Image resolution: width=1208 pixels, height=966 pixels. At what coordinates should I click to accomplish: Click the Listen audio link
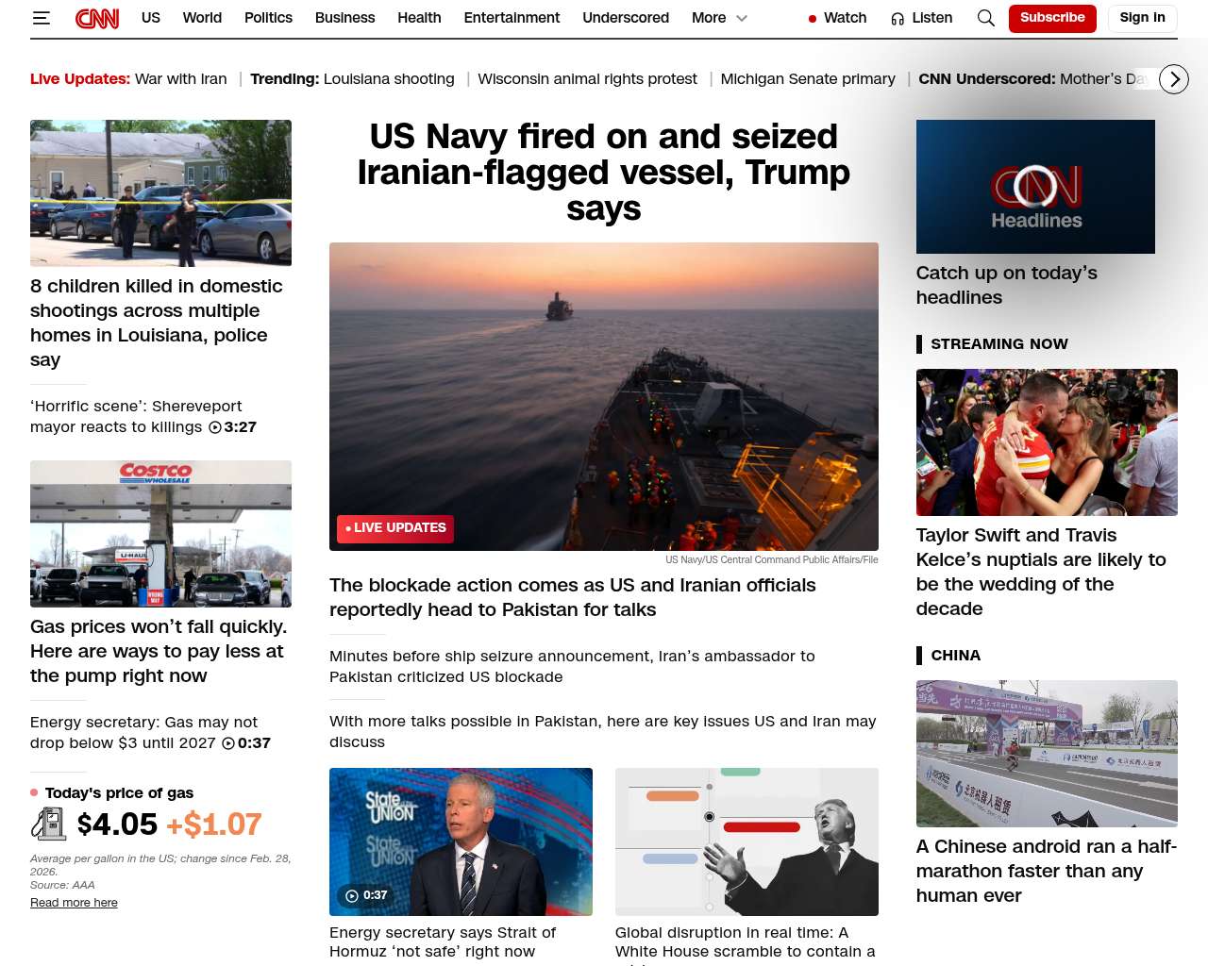coord(922,18)
